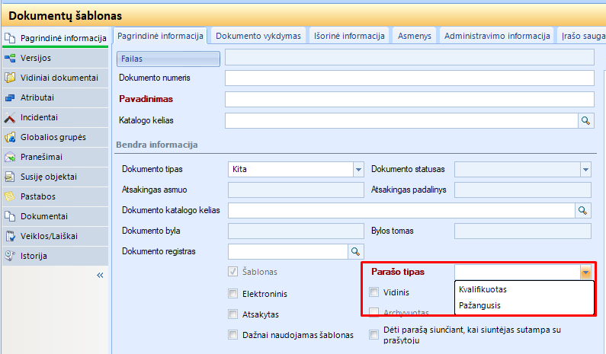Click magnifier icon next to Dokumento registras
Image resolution: width=606 pixels, height=354 pixels.
point(355,250)
